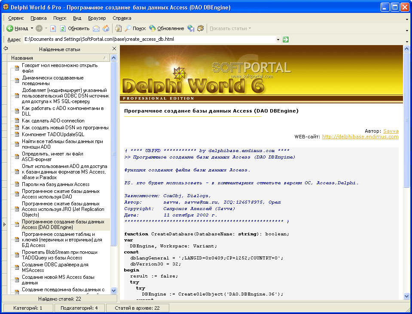Click article list scrollbar down arrow

coord(114,290)
